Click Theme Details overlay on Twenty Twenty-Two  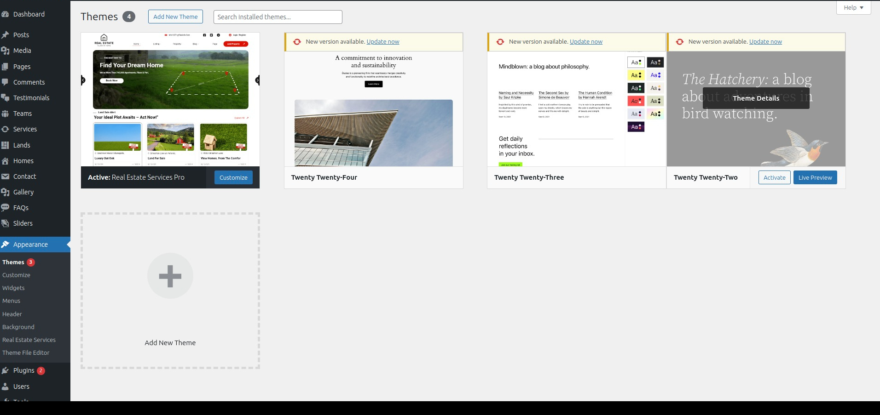pyautogui.click(x=756, y=98)
